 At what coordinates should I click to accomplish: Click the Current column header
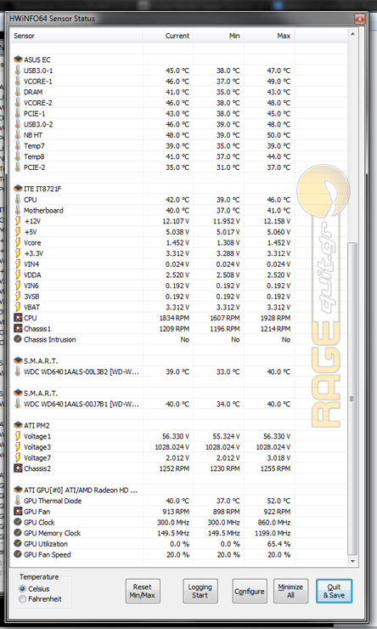pos(167,36)
